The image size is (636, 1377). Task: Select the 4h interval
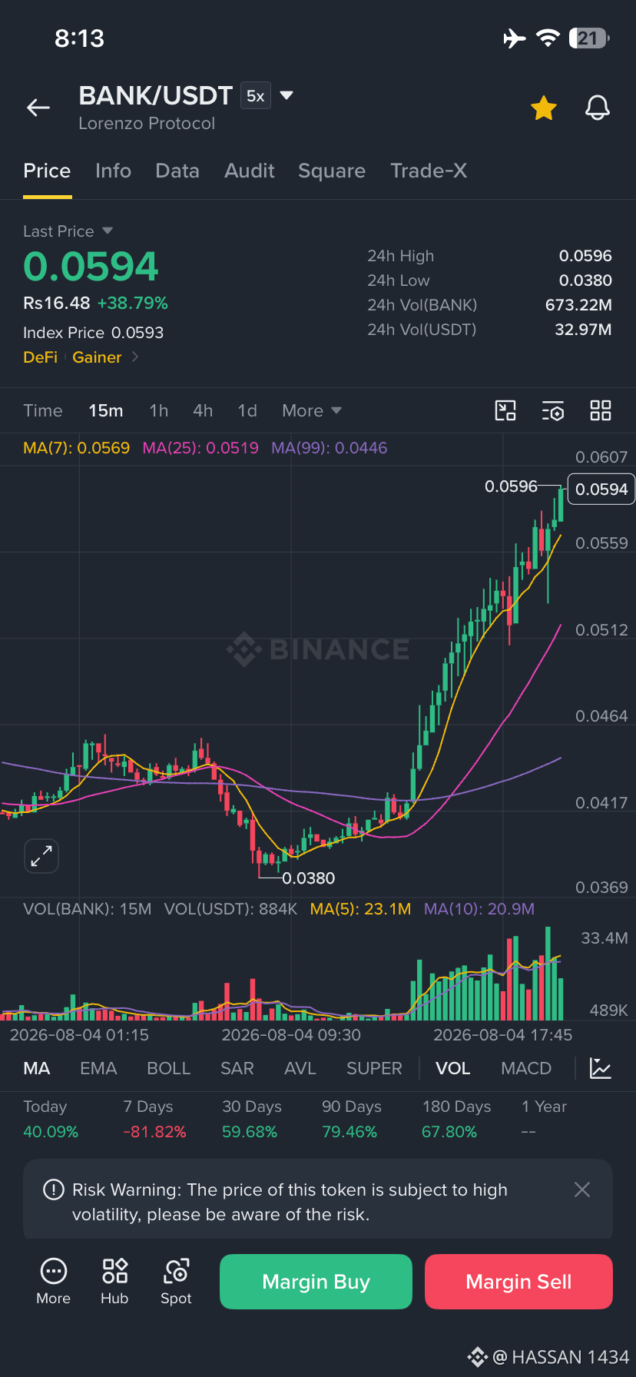click(x=203, y=411)
